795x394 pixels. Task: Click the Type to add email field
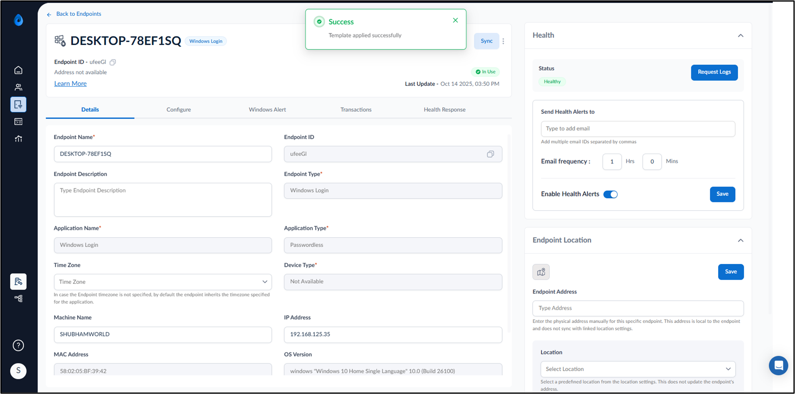click(638, 129)
